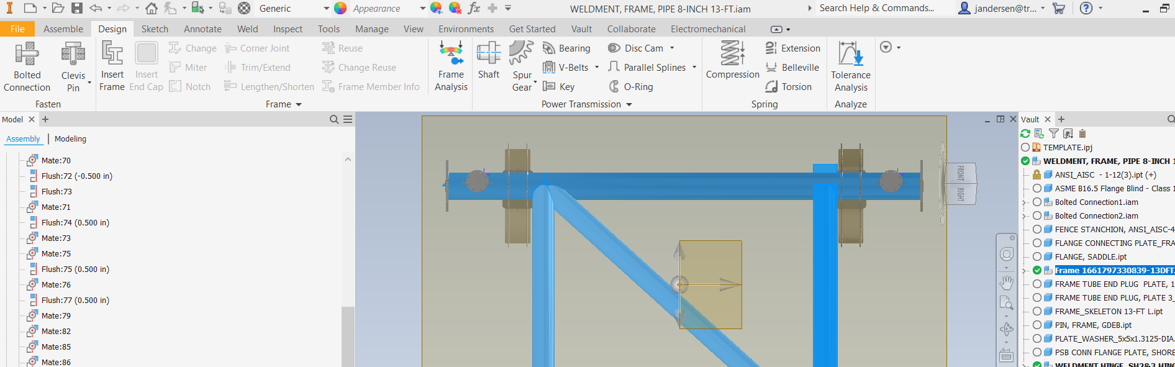Open the Spur Gear generator

coord(522,67)
